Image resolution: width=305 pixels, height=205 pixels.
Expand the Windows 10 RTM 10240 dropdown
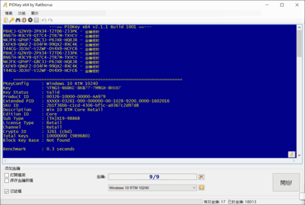pos(152,188)
